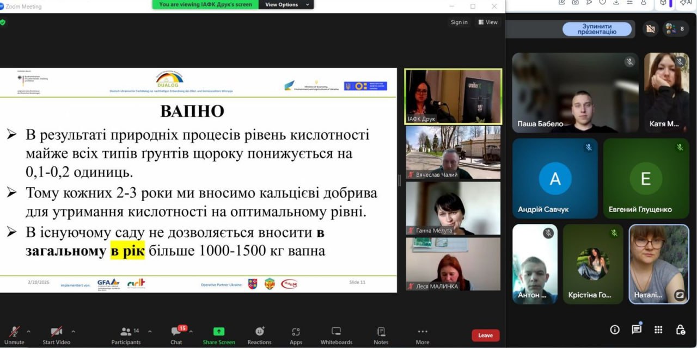Click the screen-viewing green notification banner
The height and width of the screenshot is (348, 697).
pyautogui.click(x=206, y=4)
